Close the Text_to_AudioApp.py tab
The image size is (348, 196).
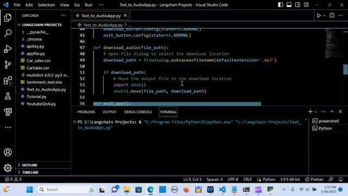point(126,15)
